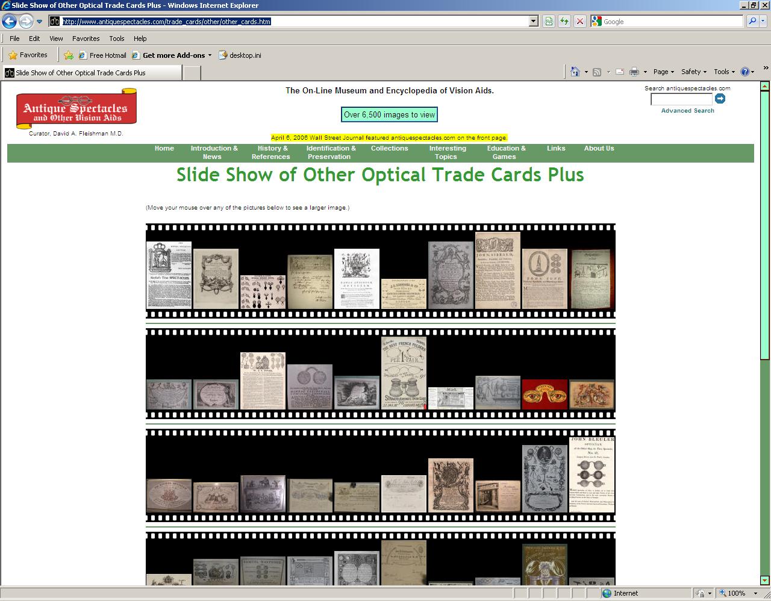Click the RSS feeds icon
Viewport: 771px width, 601px height.
click(597, 72)
